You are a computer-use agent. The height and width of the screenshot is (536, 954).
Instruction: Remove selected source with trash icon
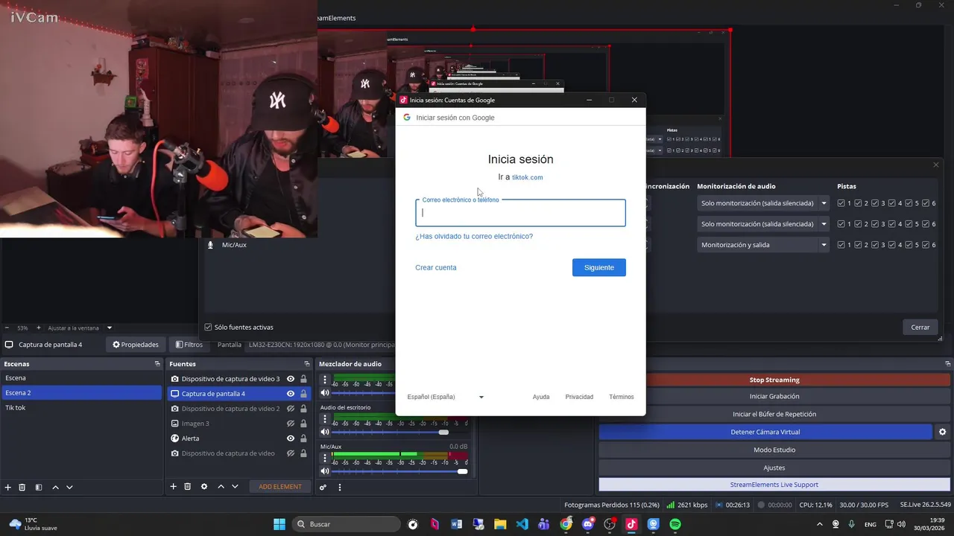pyautogui.click(x=188, y=487)
